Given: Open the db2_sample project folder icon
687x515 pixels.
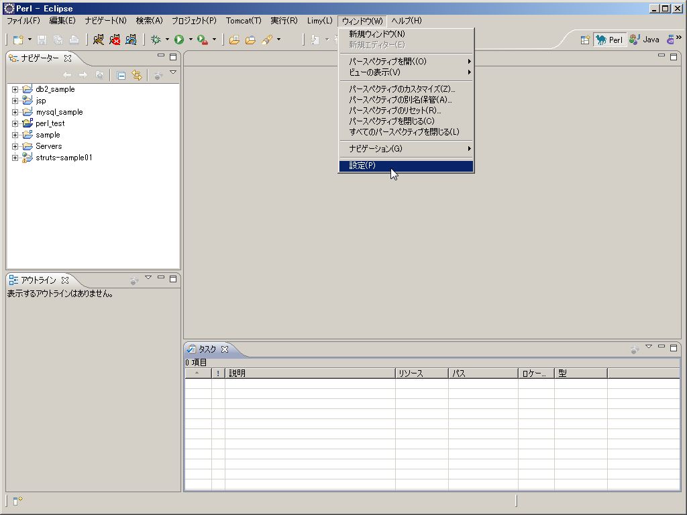Looking at the screenshot, I should coord(27,89).
